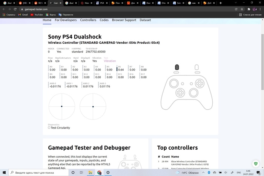This screenshot has width=264, height=176.
Task: Click the right stick on the controller diagram
Action: (193, 93)
